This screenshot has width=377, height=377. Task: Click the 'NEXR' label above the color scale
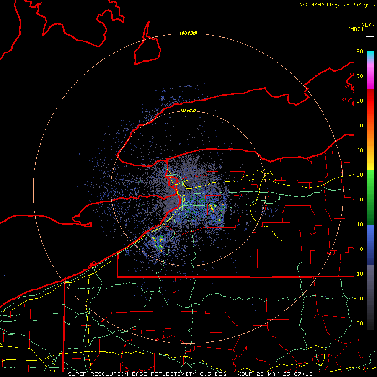point(368,25)
